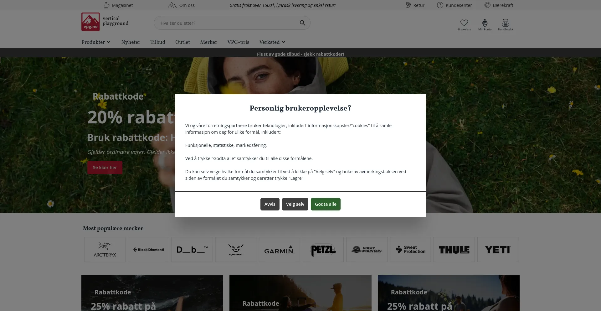Follow the rabattkoder promo banner link
601x311 pixels.
300,54
